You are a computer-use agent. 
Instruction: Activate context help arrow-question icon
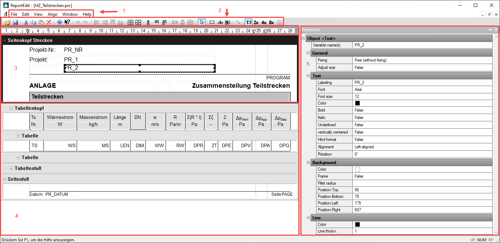[67, 22]
